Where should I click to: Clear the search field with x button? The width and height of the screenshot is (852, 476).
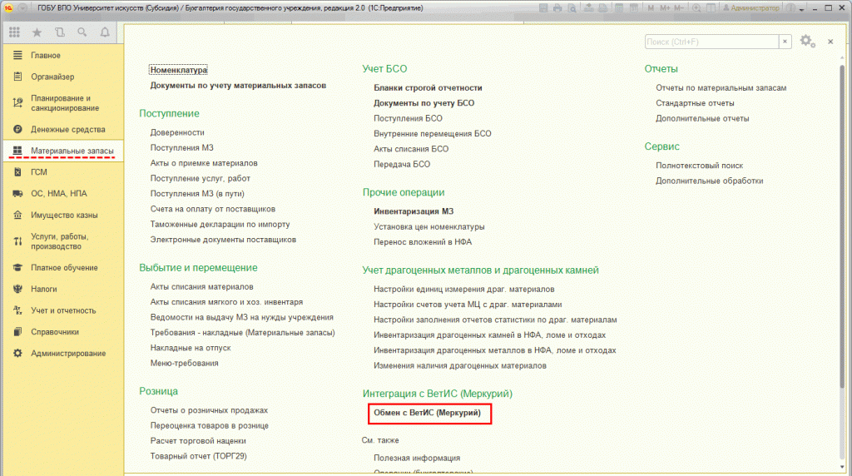click(x=785, y=41)
